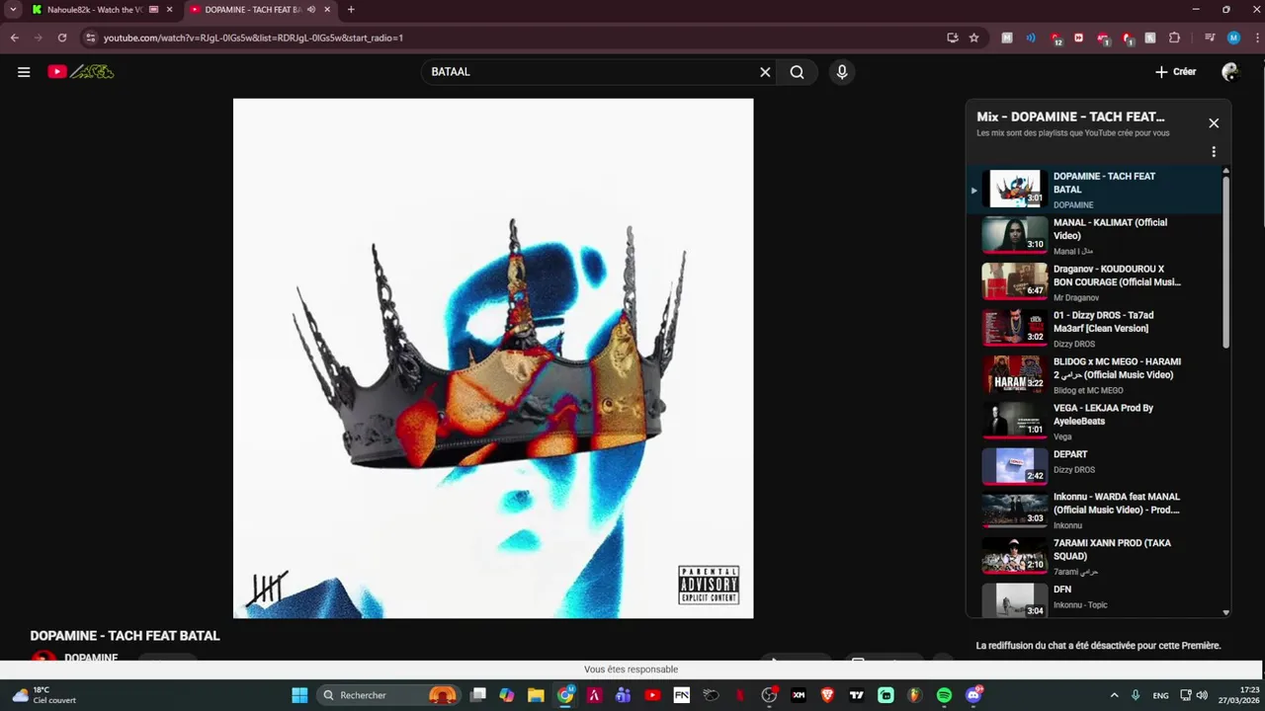Show hidden system tray icons

(1114, 695)
